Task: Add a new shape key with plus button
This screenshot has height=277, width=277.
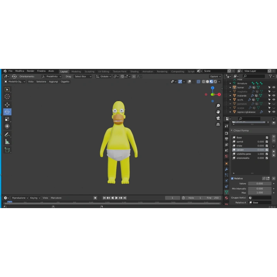Action: coord(274,136)
